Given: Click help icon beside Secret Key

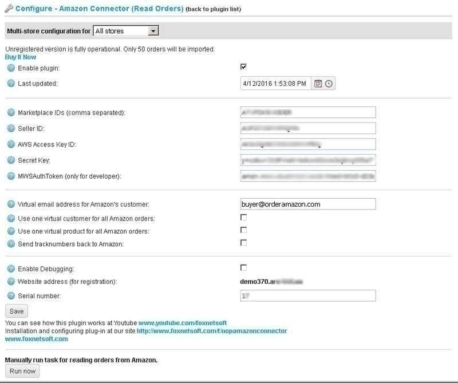Looking at the screenshot, I should (11, 160).
